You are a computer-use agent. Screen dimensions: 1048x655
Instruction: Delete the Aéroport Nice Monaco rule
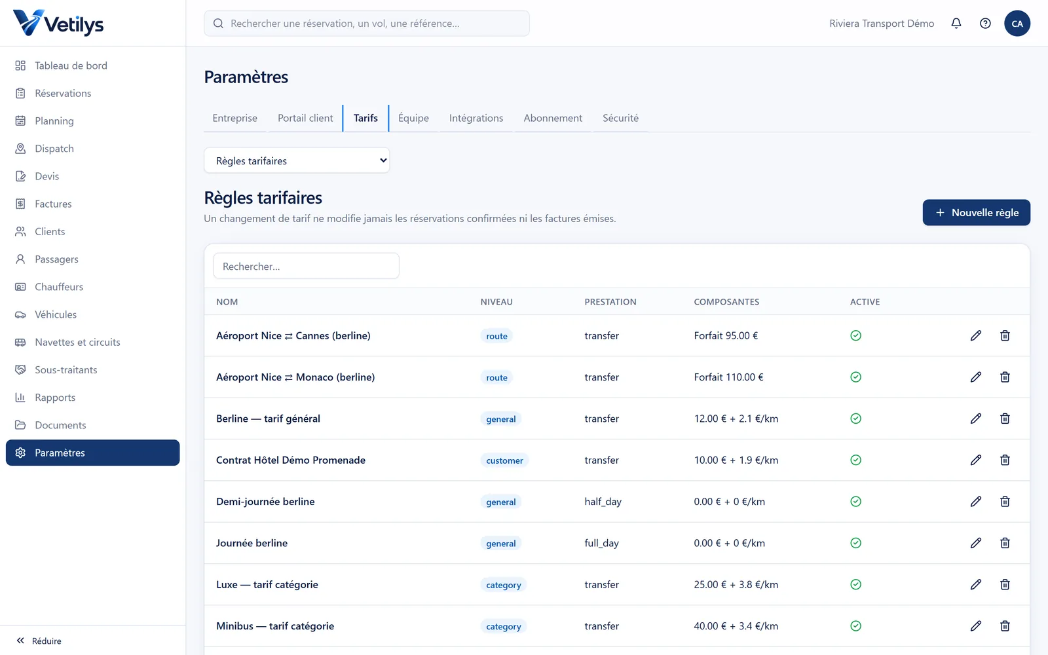tap(1005, 377)
